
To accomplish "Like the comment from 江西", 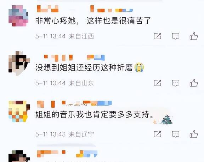I will [x=194, y=36].
